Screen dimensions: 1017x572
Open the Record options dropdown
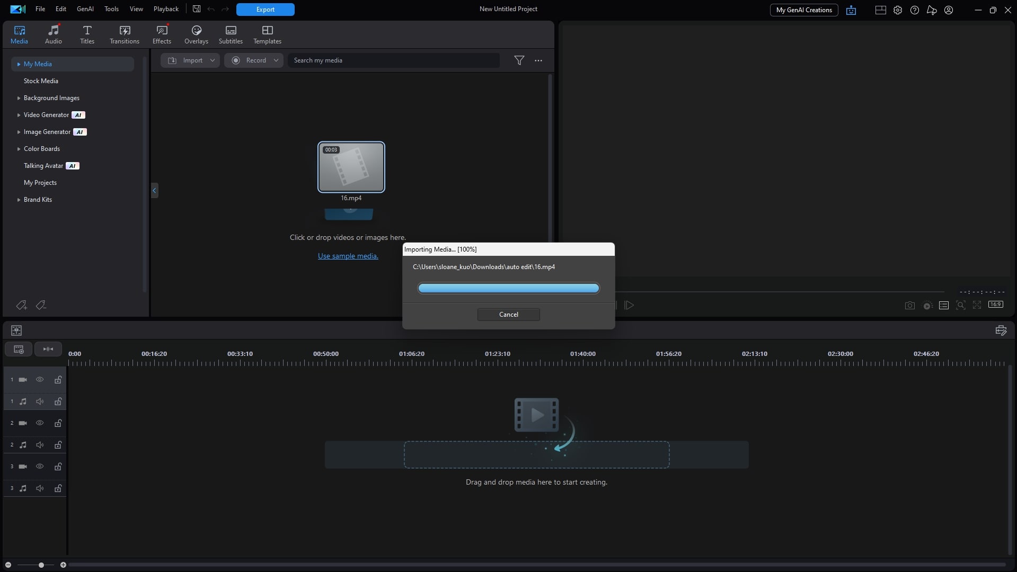coord(276,60)
